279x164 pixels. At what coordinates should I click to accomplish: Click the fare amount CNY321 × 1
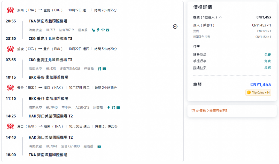coord(264,31)
